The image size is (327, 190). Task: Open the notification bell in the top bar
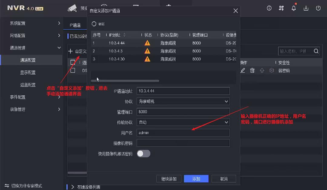293,8
